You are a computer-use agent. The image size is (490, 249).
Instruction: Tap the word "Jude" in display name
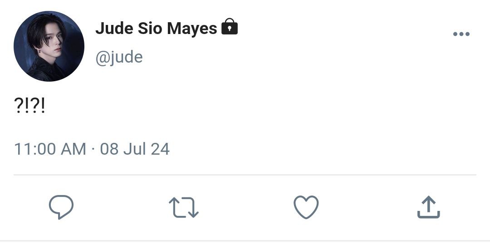[114, 28]
